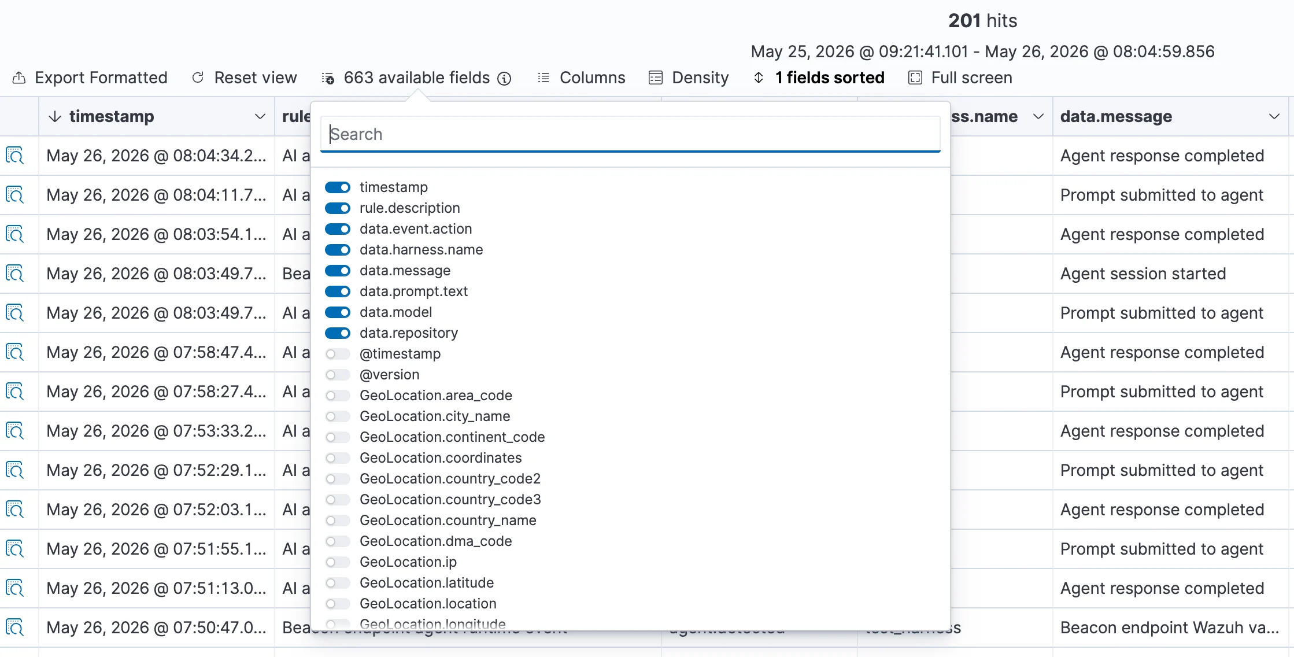
Task: Click the Reset view refresh icon
Action: coord(198,77)
